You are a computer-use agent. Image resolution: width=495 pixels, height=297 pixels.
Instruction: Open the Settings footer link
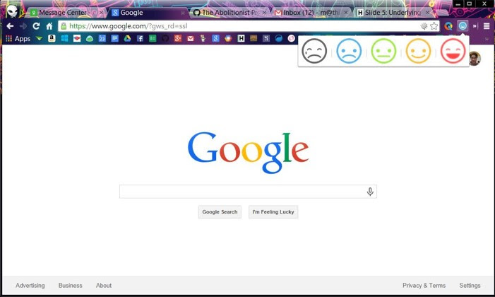(x=470, y=285)
